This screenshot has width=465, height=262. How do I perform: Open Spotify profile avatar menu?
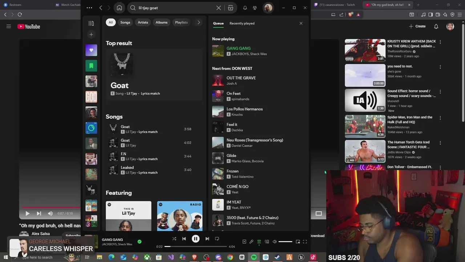coord(268,8)
